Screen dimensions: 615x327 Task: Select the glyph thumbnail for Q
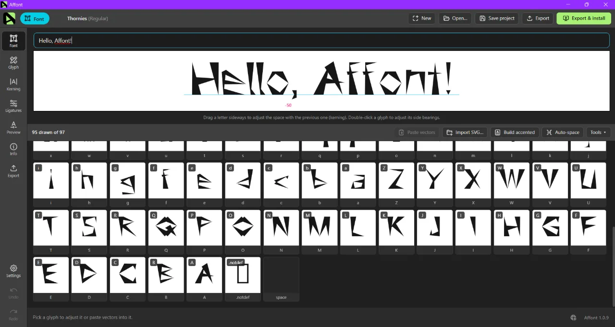coord(166,232)
